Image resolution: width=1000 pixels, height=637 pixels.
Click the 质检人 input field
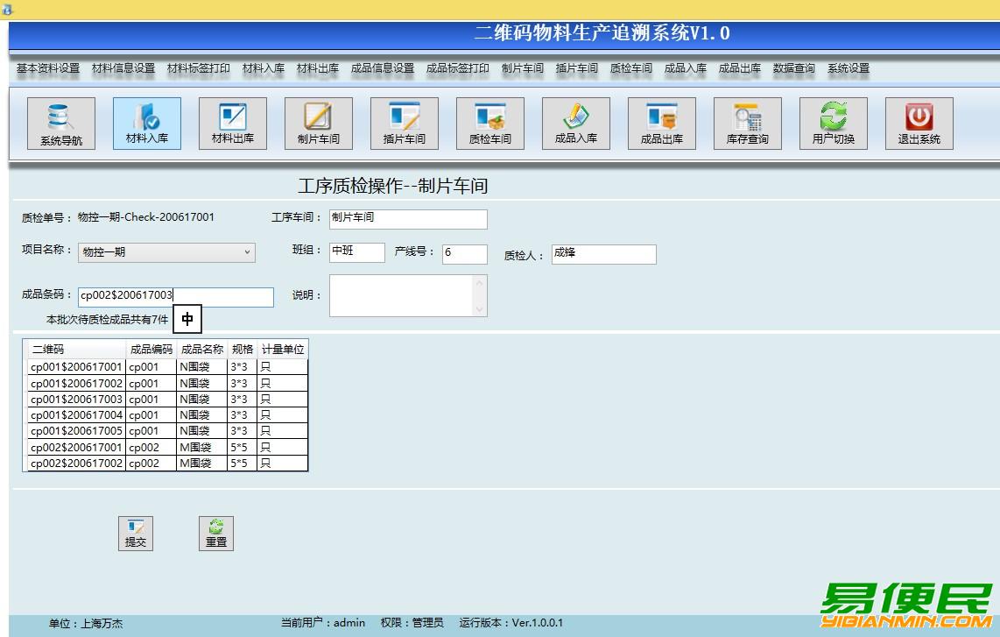(603, 254)
